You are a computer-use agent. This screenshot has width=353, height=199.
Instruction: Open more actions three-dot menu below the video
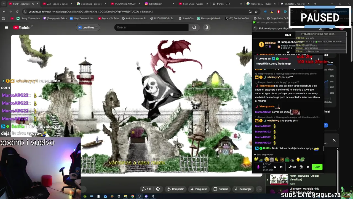(x=259, y=189)
